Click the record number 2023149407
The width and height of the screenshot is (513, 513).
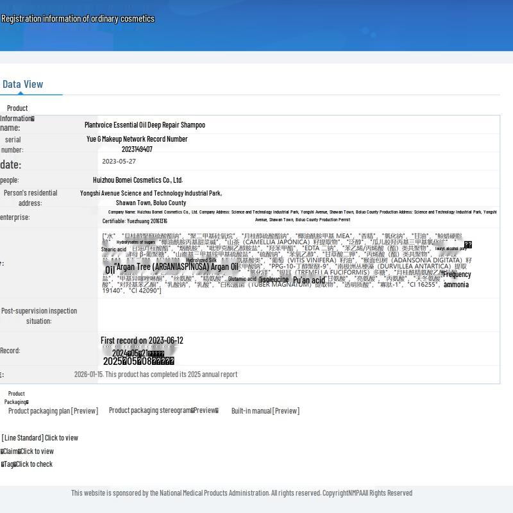pyautogui.click(x=137, y=149)
